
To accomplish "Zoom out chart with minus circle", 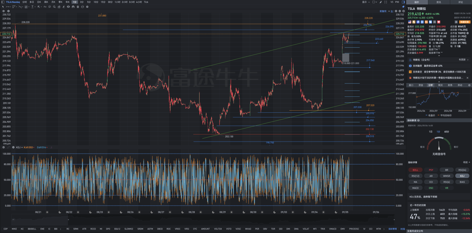I will (x=400, y=11).
